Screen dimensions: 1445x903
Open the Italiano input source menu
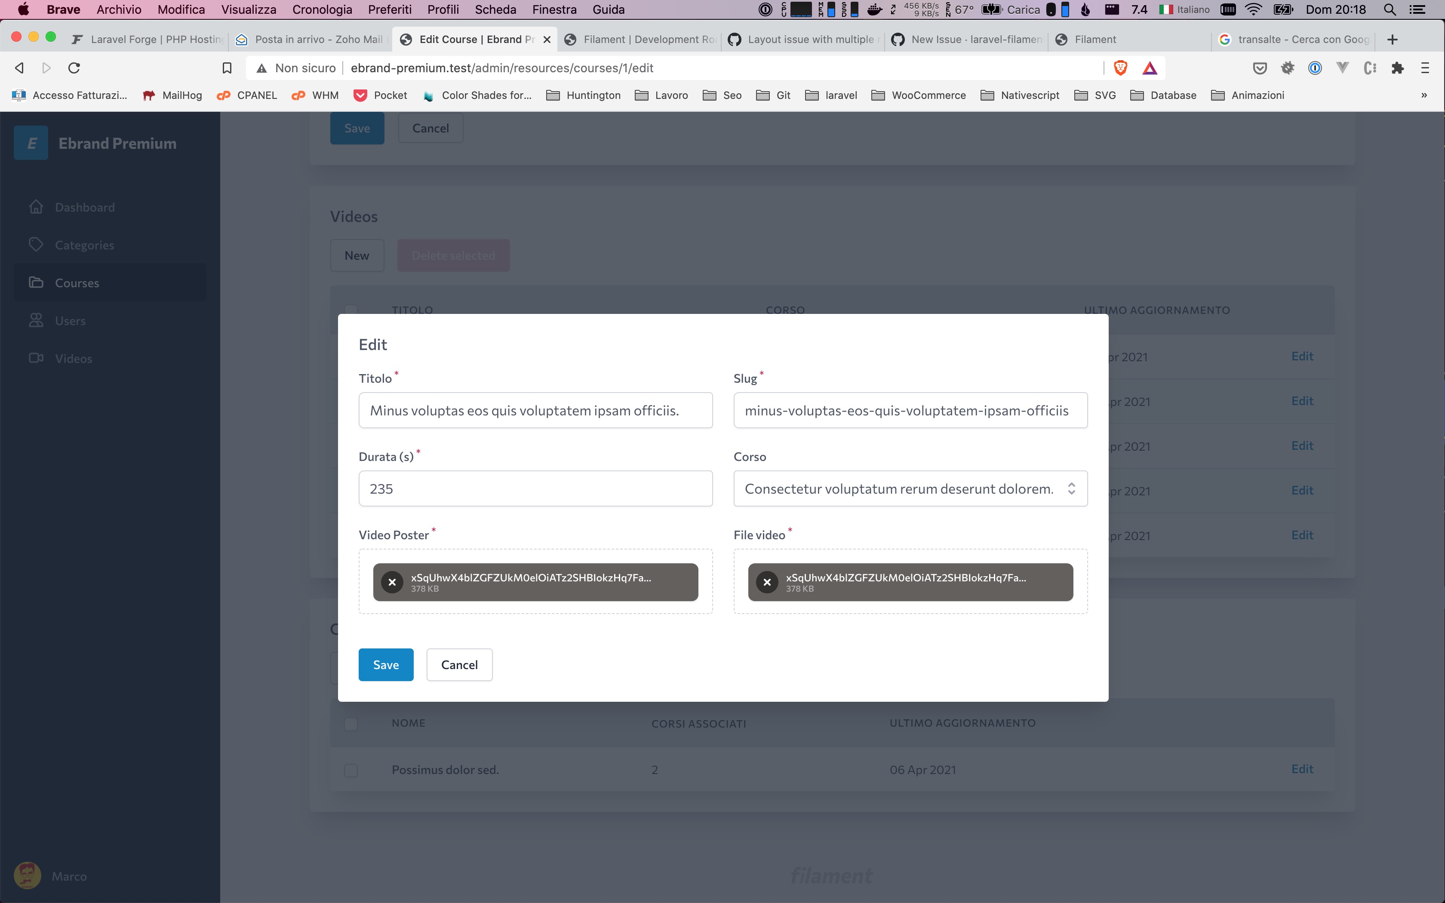(x=1184, y=9)
